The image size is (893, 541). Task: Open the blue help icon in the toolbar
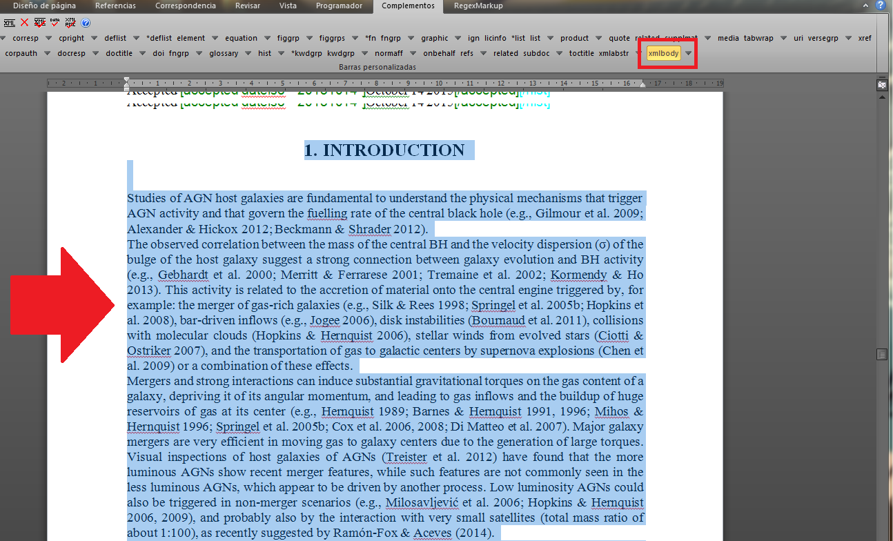pyautogui.click(x=86, y=23)
